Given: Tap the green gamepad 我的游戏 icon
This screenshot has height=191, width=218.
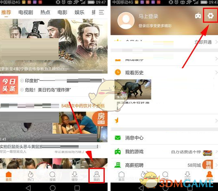Looking at the screenshot, I should (x=118, y=152).
